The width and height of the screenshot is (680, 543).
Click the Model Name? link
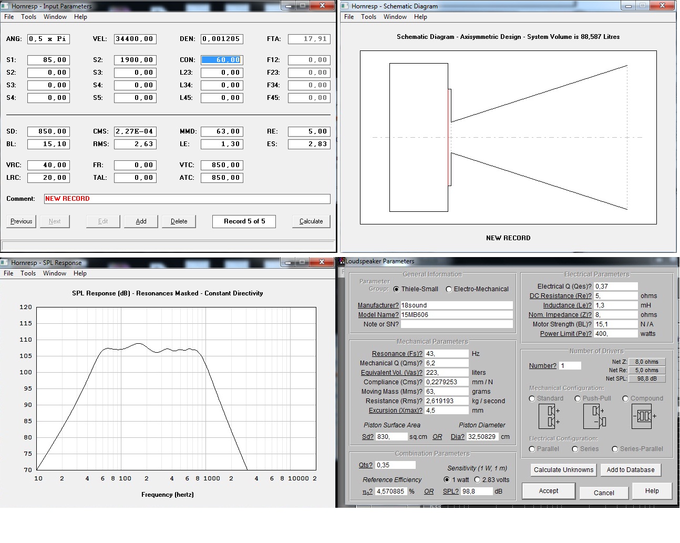click(x=378, y=315)
